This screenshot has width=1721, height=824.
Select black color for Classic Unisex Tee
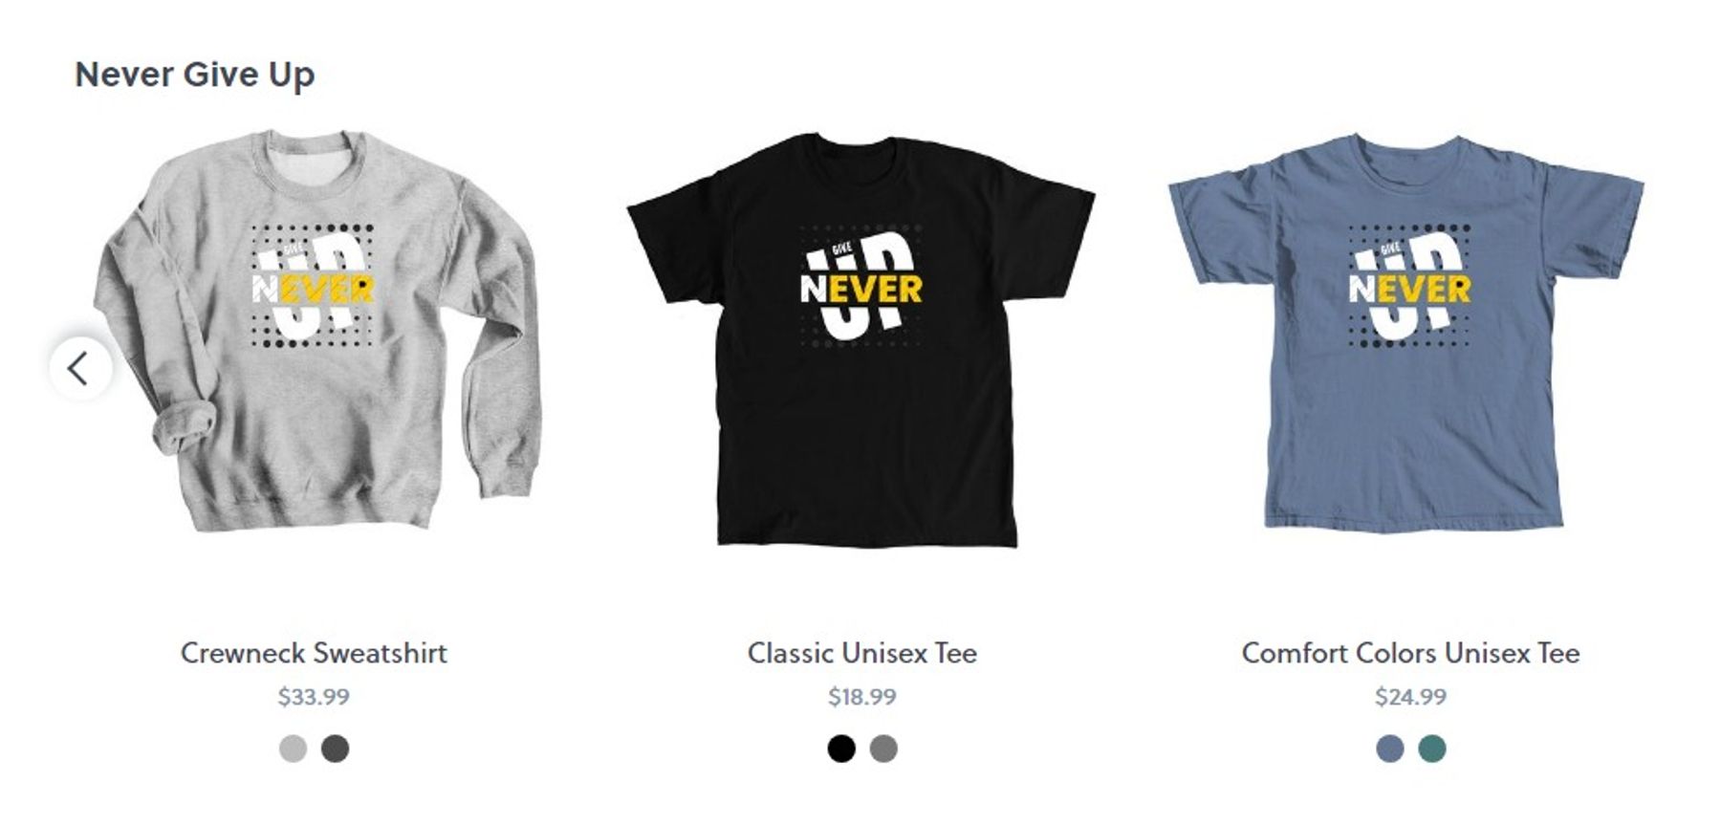point(841,748)
